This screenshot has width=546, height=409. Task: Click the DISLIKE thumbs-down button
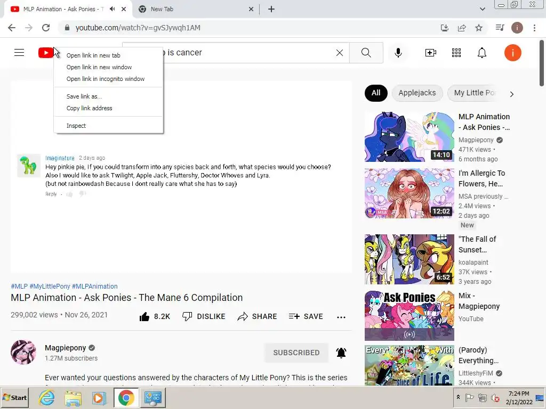pos(204,316)
